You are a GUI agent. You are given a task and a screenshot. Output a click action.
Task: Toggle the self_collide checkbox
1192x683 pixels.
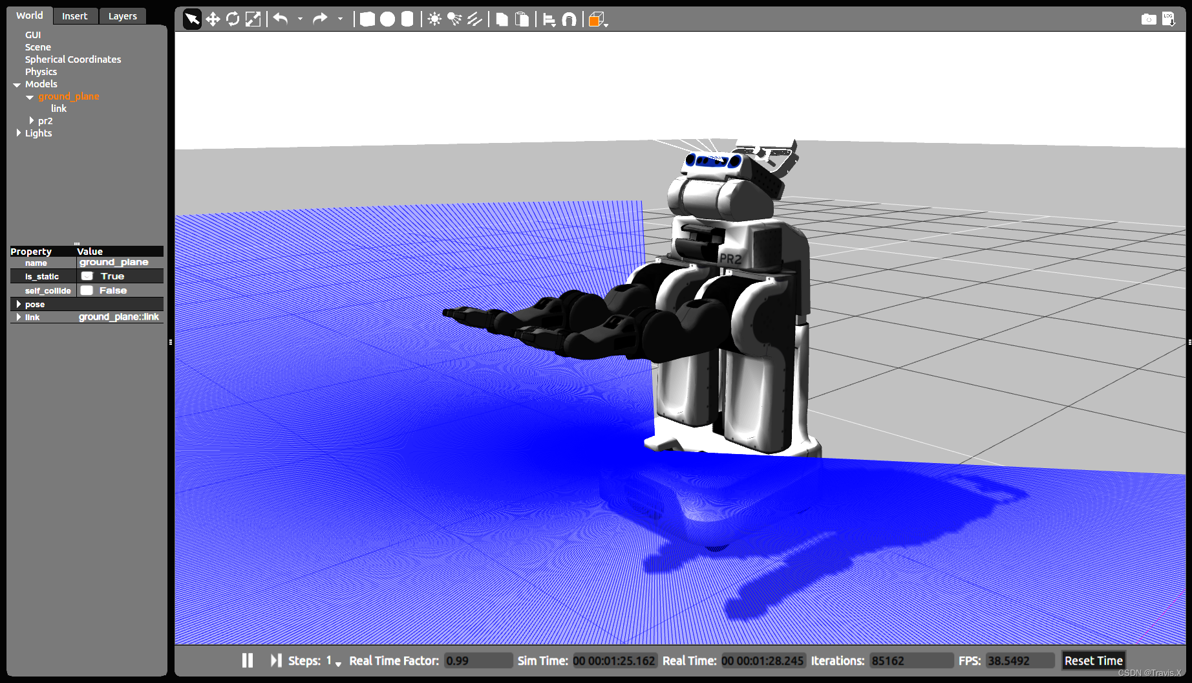[x=87, y=290]
